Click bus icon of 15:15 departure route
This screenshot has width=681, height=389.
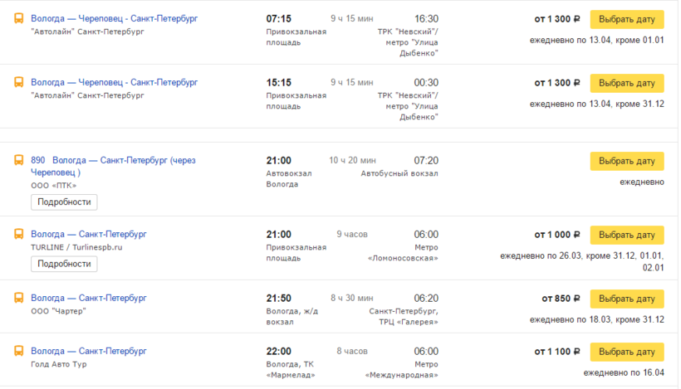click(x=17, y=83)
